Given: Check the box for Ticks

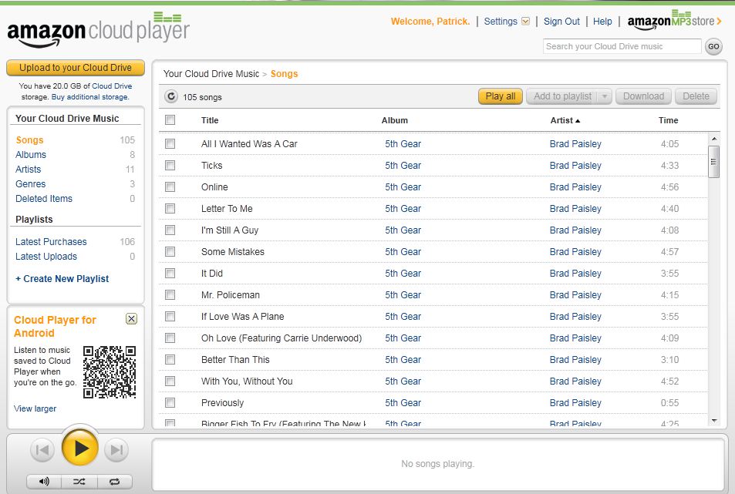Looking at the screenshot, I should coord(170,165).
